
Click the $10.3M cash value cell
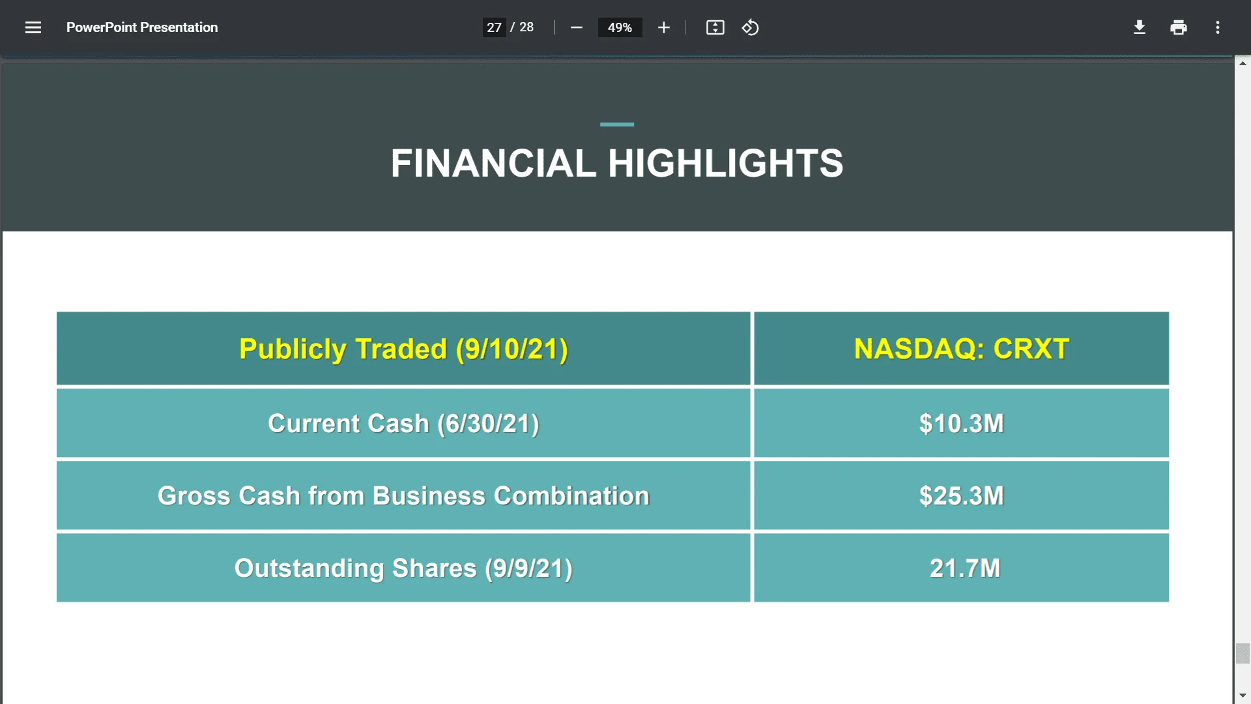(961, 424)
